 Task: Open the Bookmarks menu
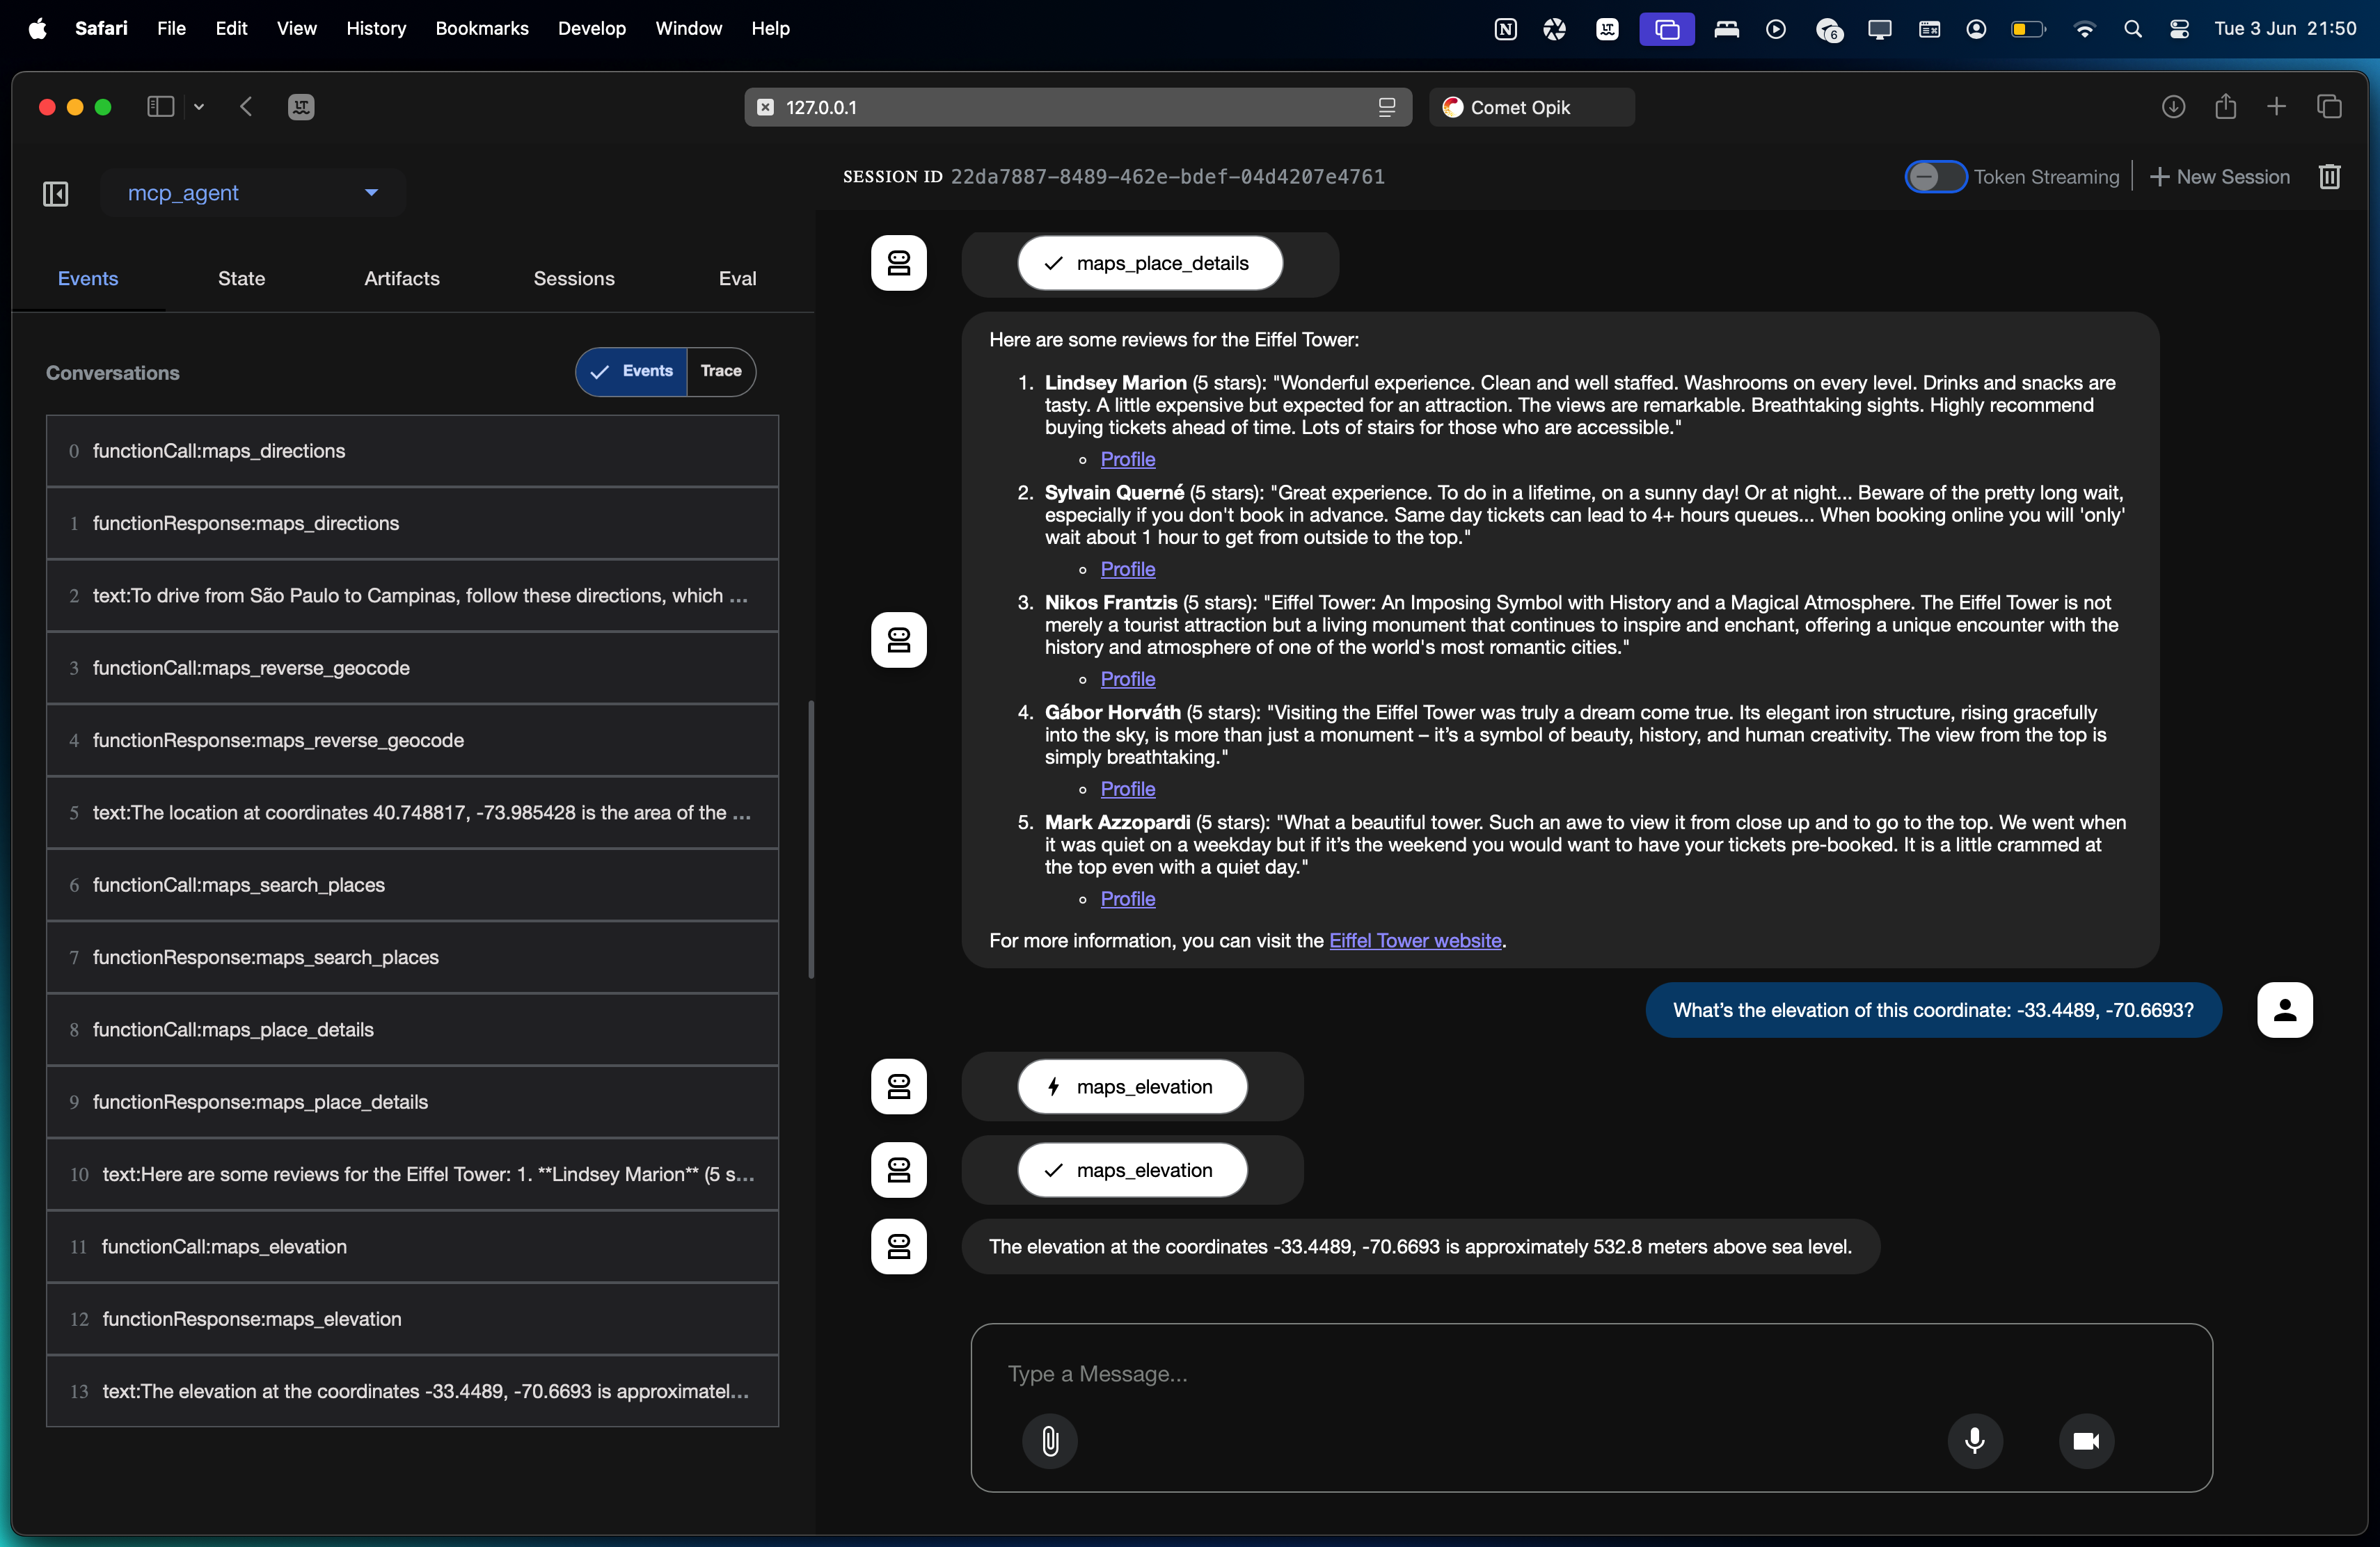(x=481, y=28)
